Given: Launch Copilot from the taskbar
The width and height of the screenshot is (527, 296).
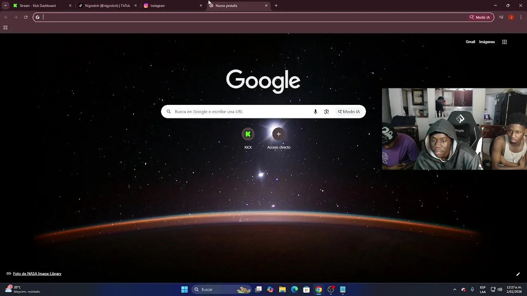Looking at the screenshot, I should pos(270,289).
